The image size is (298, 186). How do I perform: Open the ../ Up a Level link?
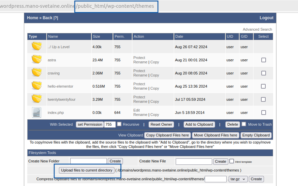click(x=59, y=47)
